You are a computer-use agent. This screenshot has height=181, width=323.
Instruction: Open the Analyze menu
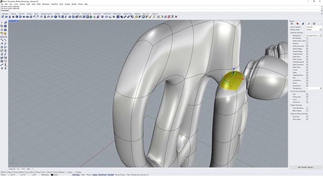tap(67, 4)
